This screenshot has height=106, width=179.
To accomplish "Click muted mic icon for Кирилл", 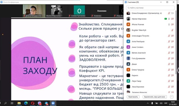I will [169, 75].
